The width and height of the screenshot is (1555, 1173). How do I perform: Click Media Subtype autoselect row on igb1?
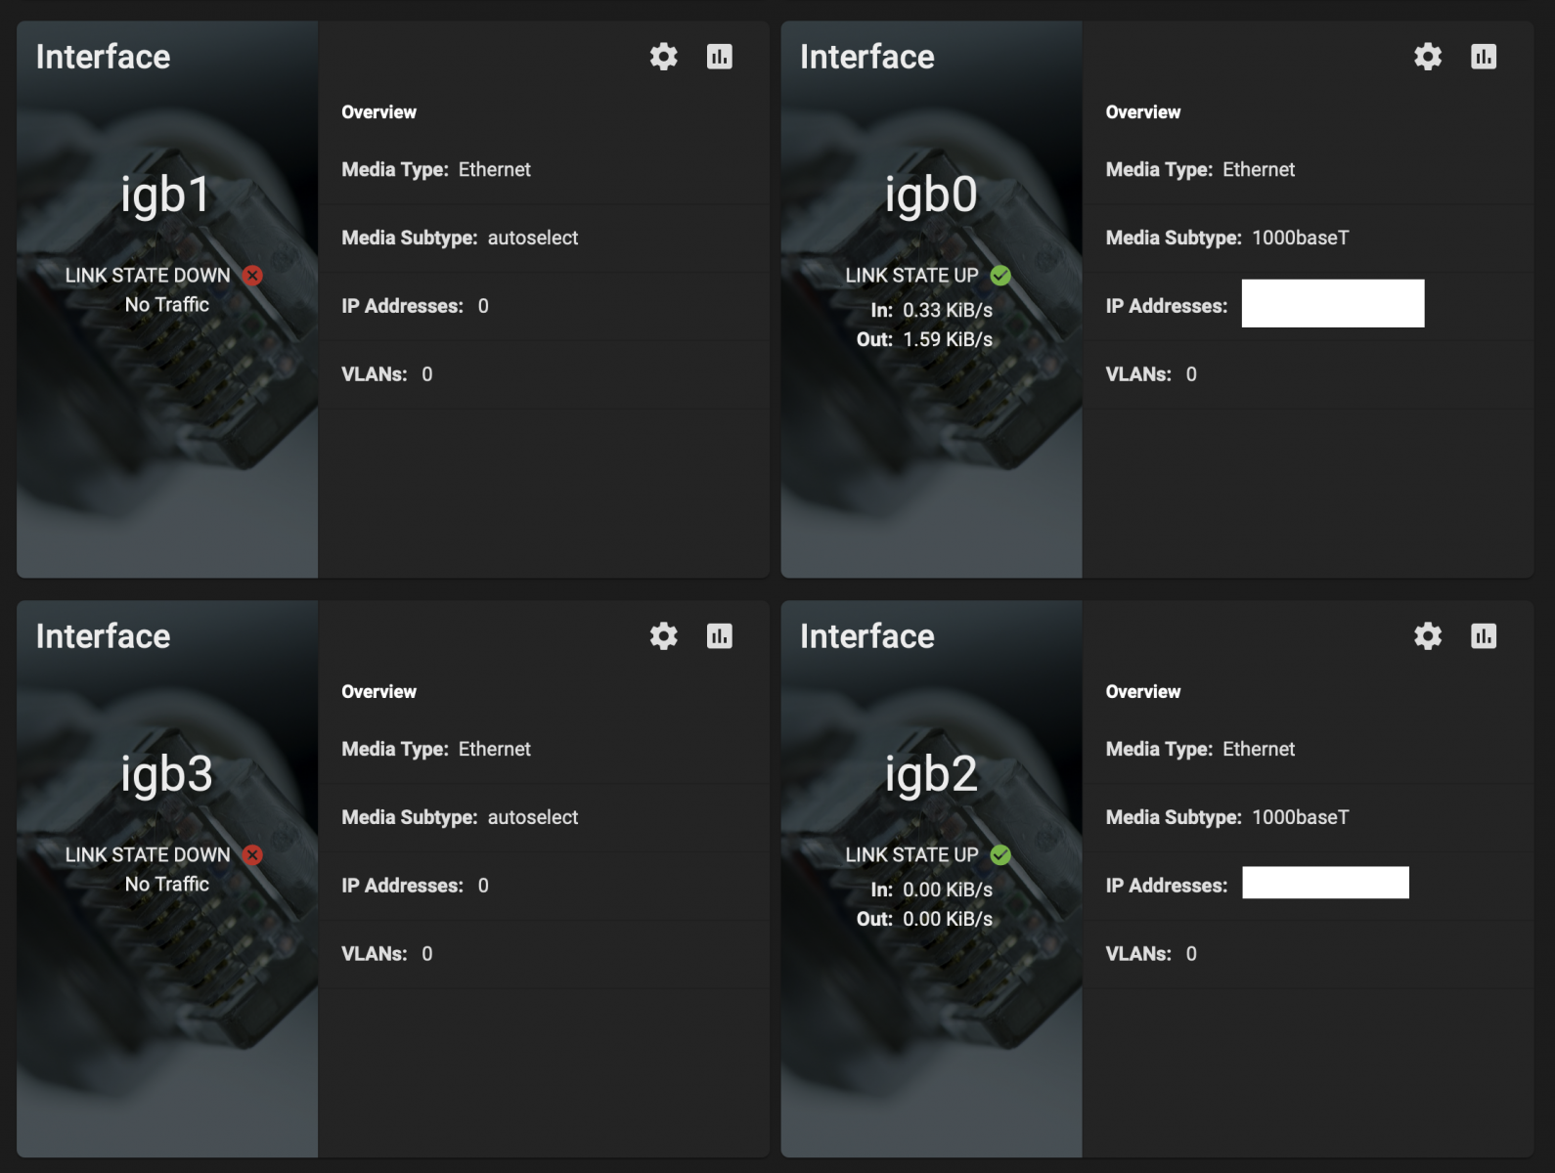coord(544,238)
